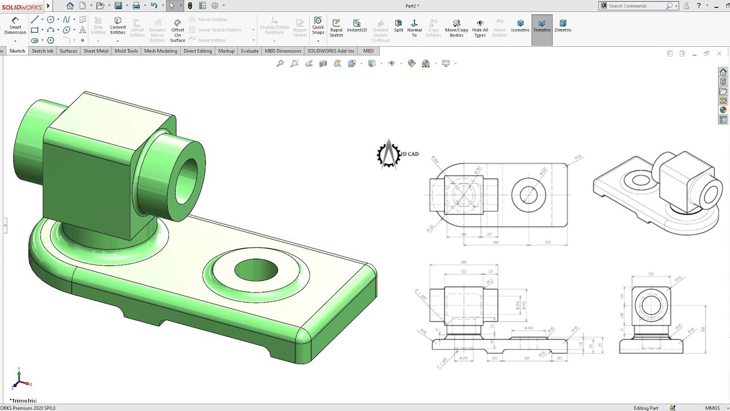Image resolution: width=730 pixels, height=411 pixels.
Task: Save the part with the Save icon
Action: click(118, 6)
